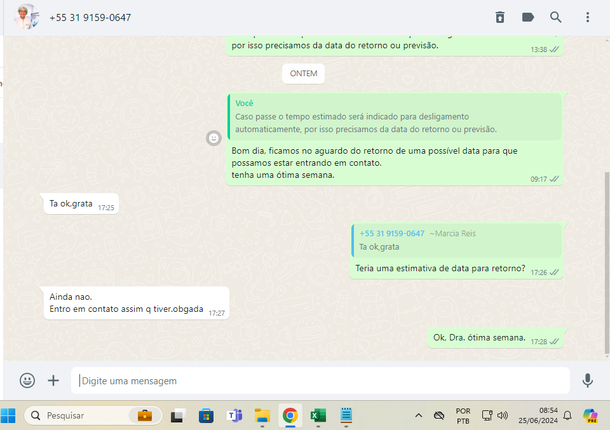
Task: Open the attach plus menu
Action: click(53, 380)
